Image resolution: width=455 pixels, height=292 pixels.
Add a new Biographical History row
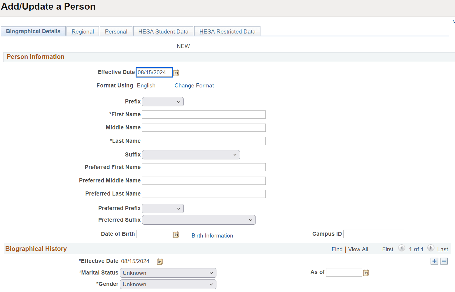pyautogui.click(x=434, y=261)
